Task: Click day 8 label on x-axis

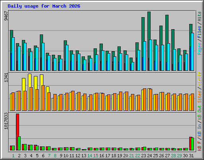Action: (x=55, y=156)
